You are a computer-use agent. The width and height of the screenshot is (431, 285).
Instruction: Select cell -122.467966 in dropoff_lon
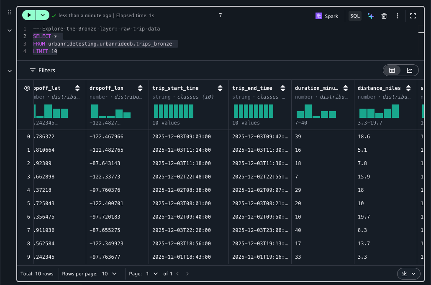click(106, 137)
